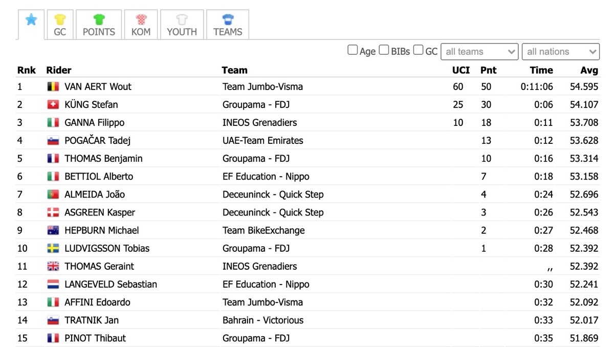Open the polka-dot jersey KOM tab
Image resolution: width=614 pixels, height=347 pixels.
tap(141, 25)
